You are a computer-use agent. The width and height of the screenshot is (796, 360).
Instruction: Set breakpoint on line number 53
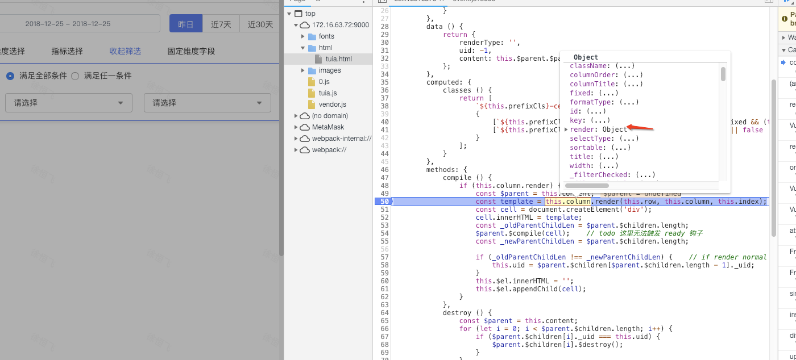tap(384, 225)
